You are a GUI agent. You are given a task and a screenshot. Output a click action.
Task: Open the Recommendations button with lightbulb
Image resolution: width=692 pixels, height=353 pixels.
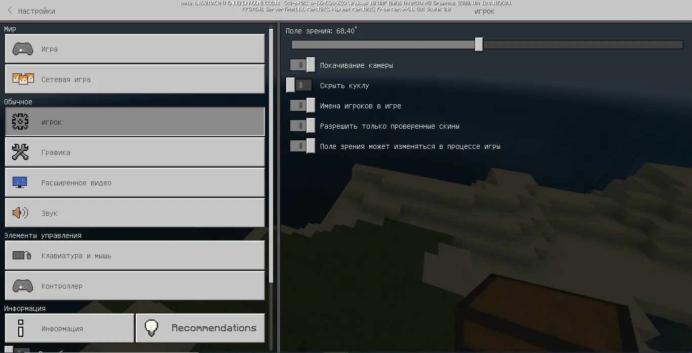pyautogui.click(x=200, y=328)
